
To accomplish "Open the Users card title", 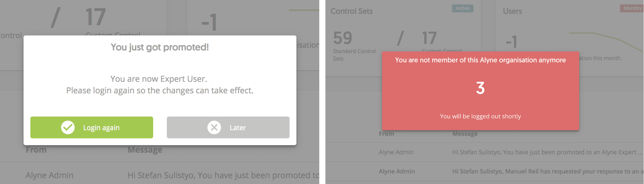I will [x=512, y=11].
